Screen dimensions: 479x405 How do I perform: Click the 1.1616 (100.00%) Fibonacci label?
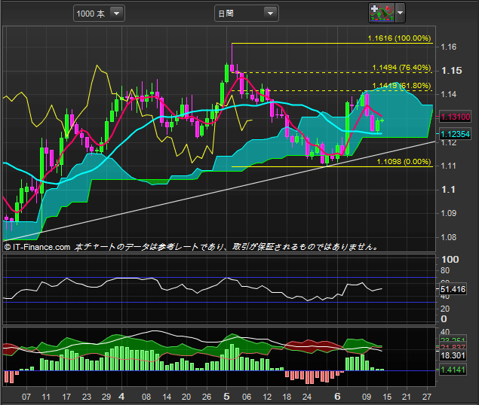click(x=399, y=38)
